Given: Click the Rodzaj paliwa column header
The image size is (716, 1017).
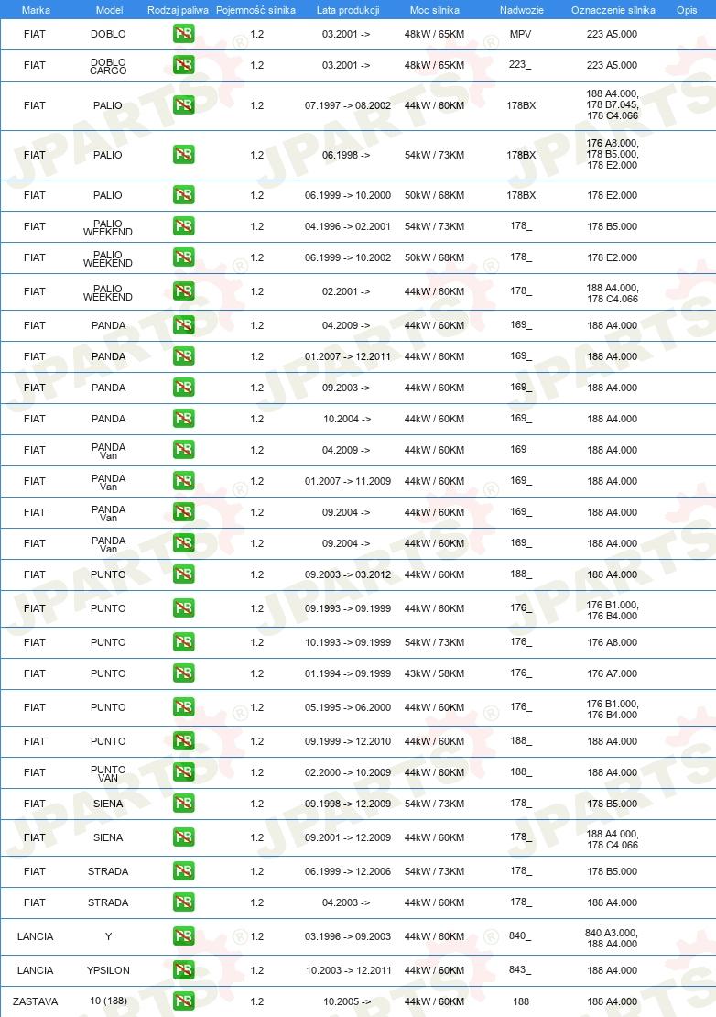Looking at the screenshot, I should point(179,10).
